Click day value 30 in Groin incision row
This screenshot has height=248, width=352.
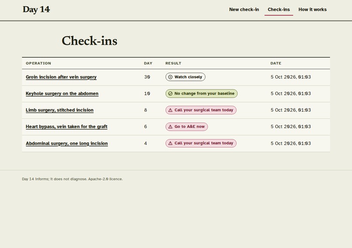147,77
